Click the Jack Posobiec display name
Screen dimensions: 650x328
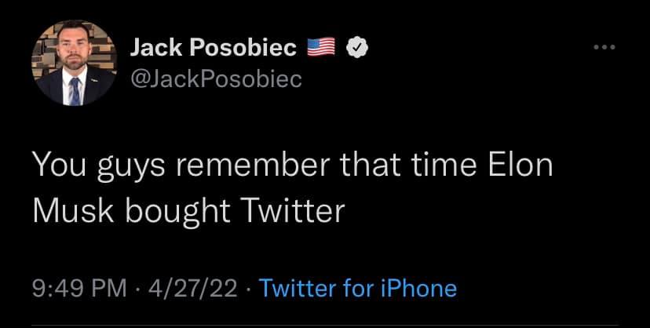click(x=212, y=49)
